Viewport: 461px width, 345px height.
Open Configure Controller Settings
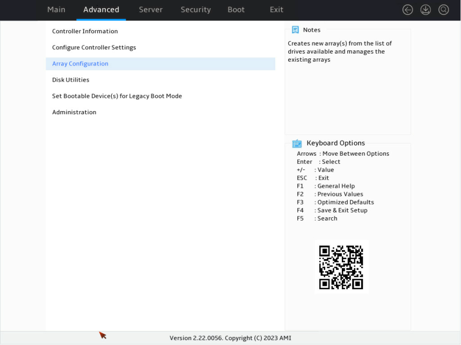tap(160, 47)
